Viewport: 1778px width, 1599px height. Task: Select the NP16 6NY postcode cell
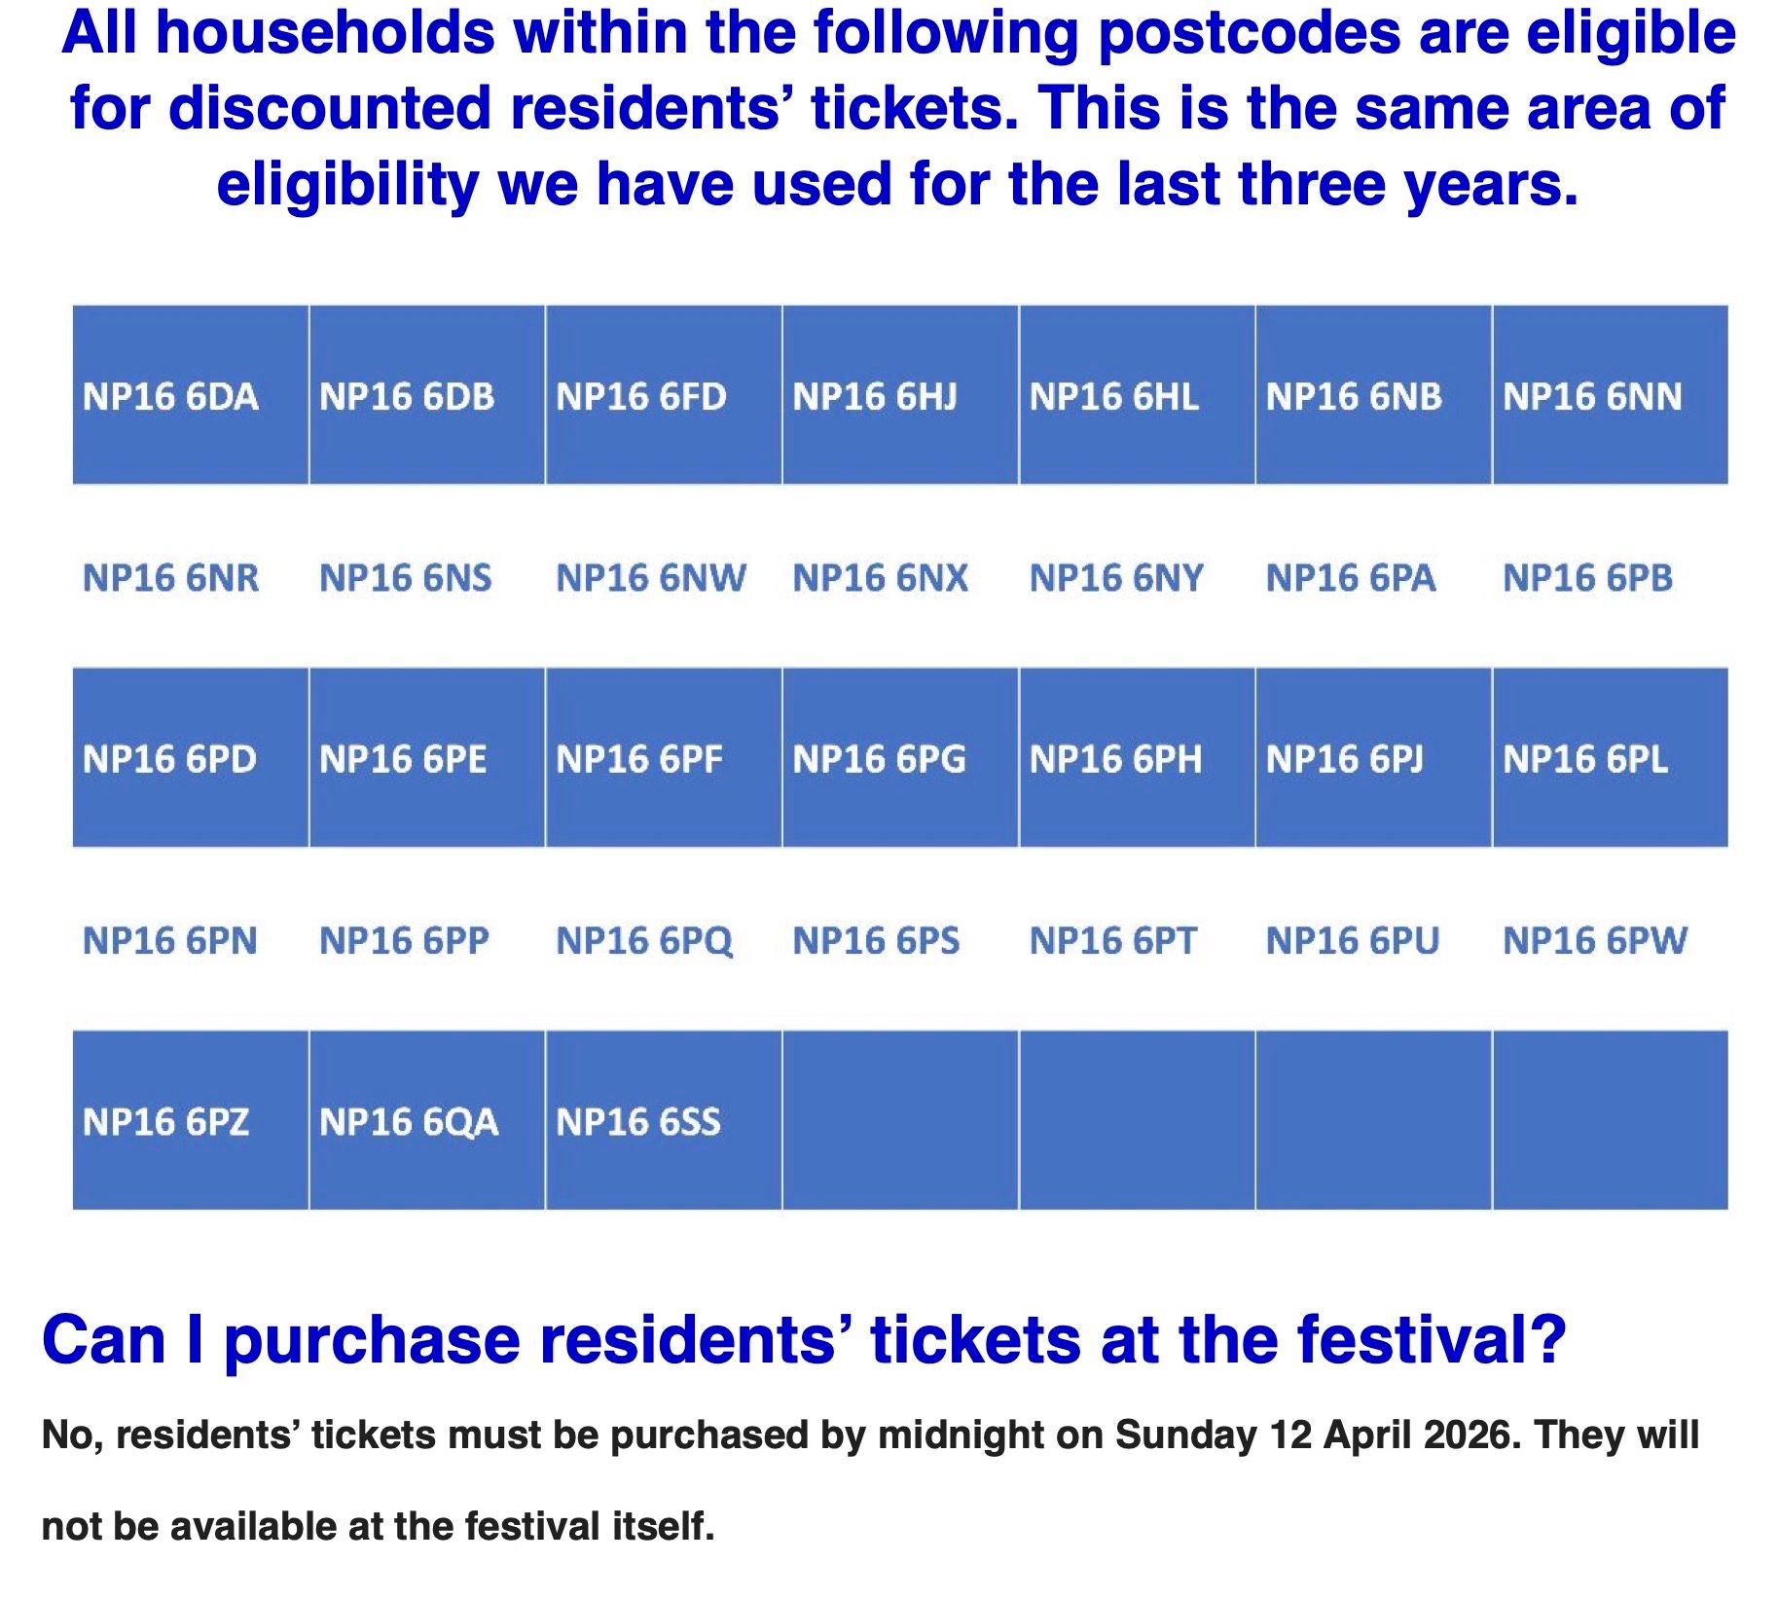point(1116,578)
